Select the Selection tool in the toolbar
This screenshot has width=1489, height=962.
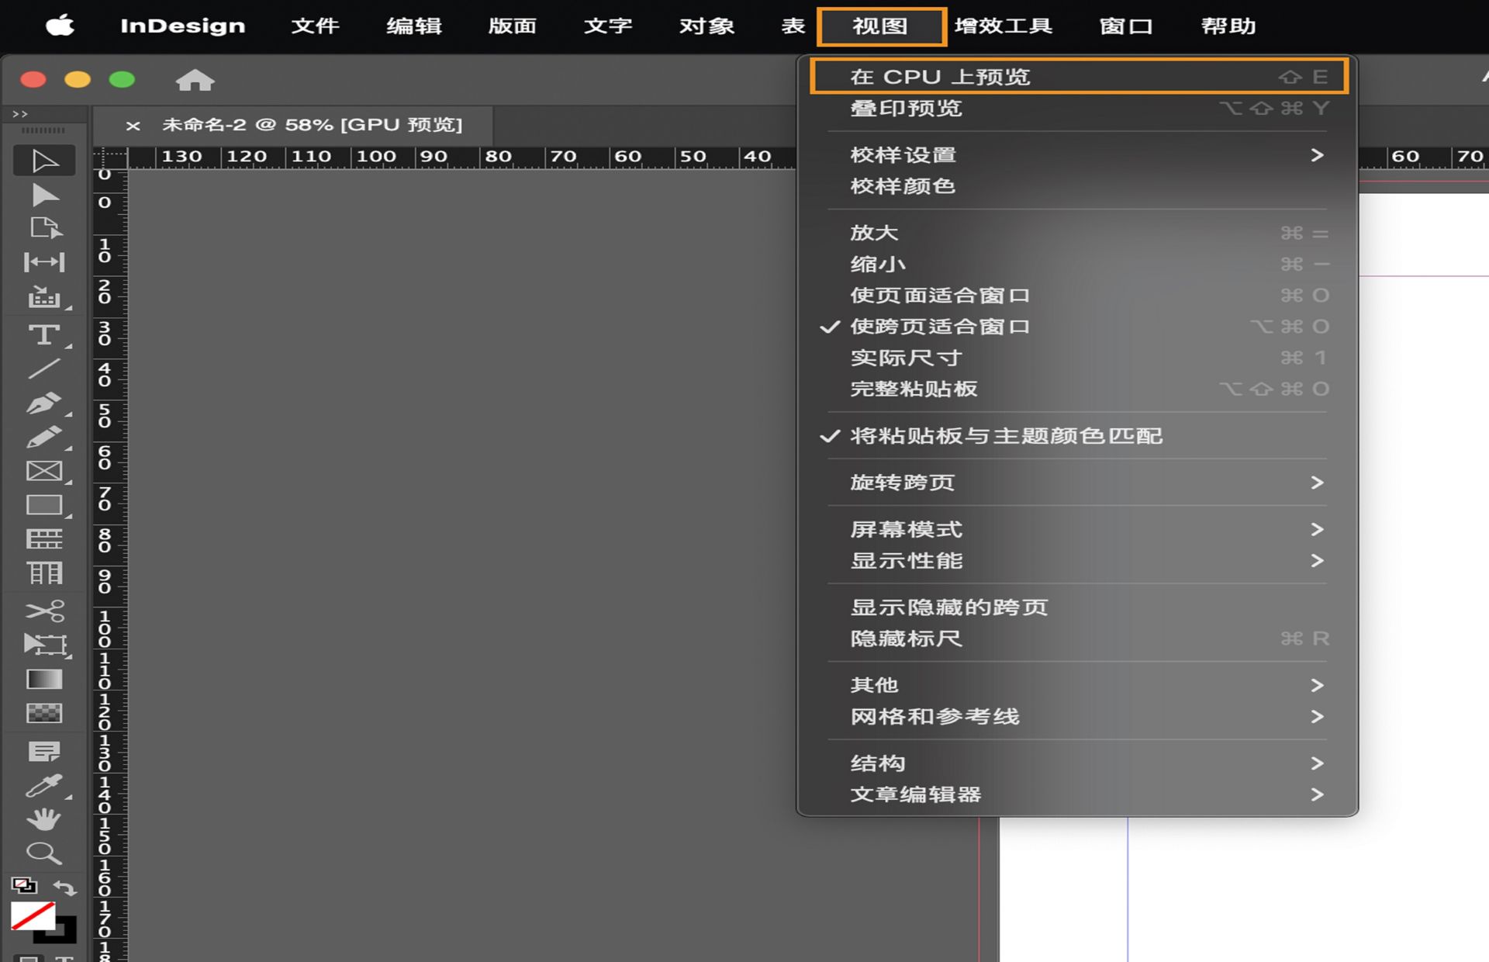tap(44, 161)
